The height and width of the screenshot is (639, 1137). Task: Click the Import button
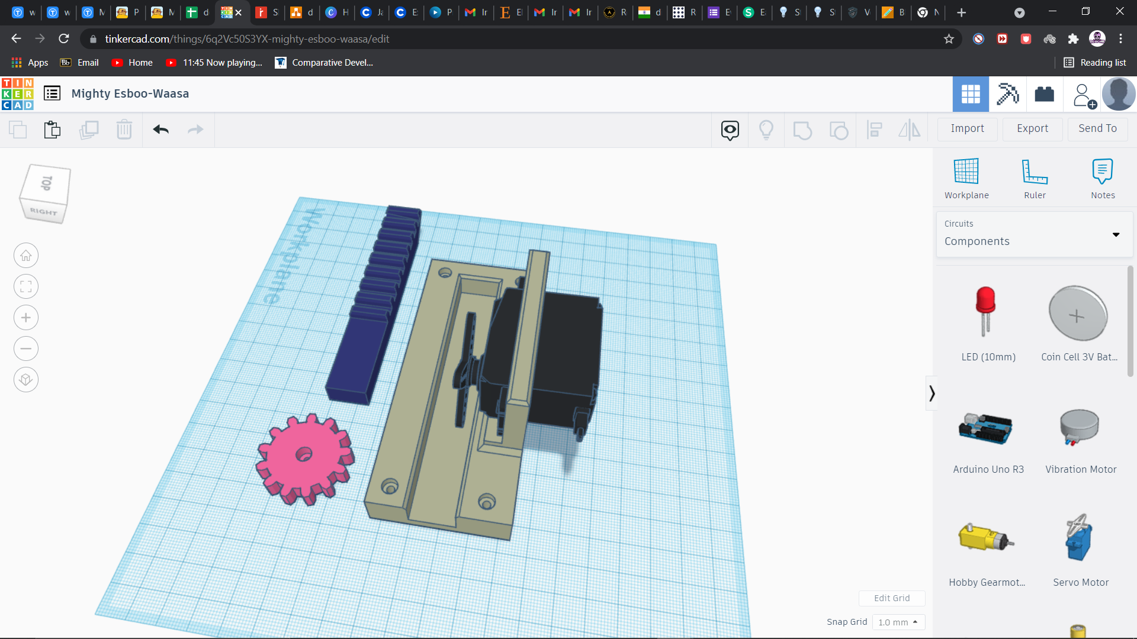(x=968, y=128)
